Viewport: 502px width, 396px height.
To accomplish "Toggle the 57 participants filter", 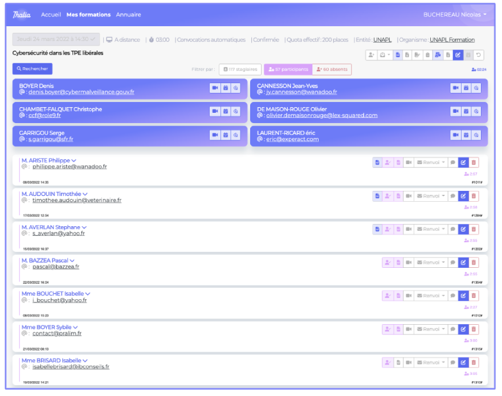I will pos(288,70).
